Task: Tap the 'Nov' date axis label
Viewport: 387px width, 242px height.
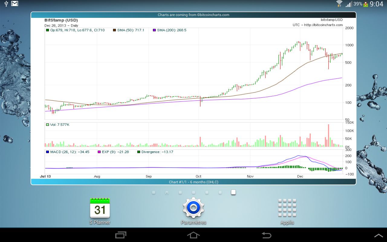Action: [250, 176]
